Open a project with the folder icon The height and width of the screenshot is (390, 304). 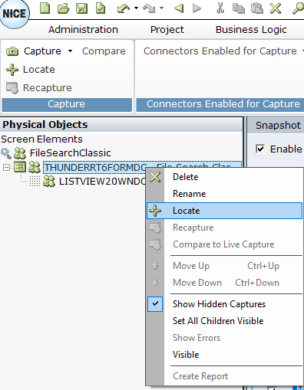click(63, 8)
